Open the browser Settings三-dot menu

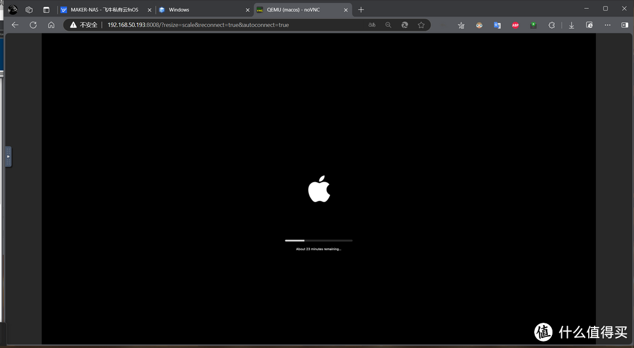click(608, 25)
